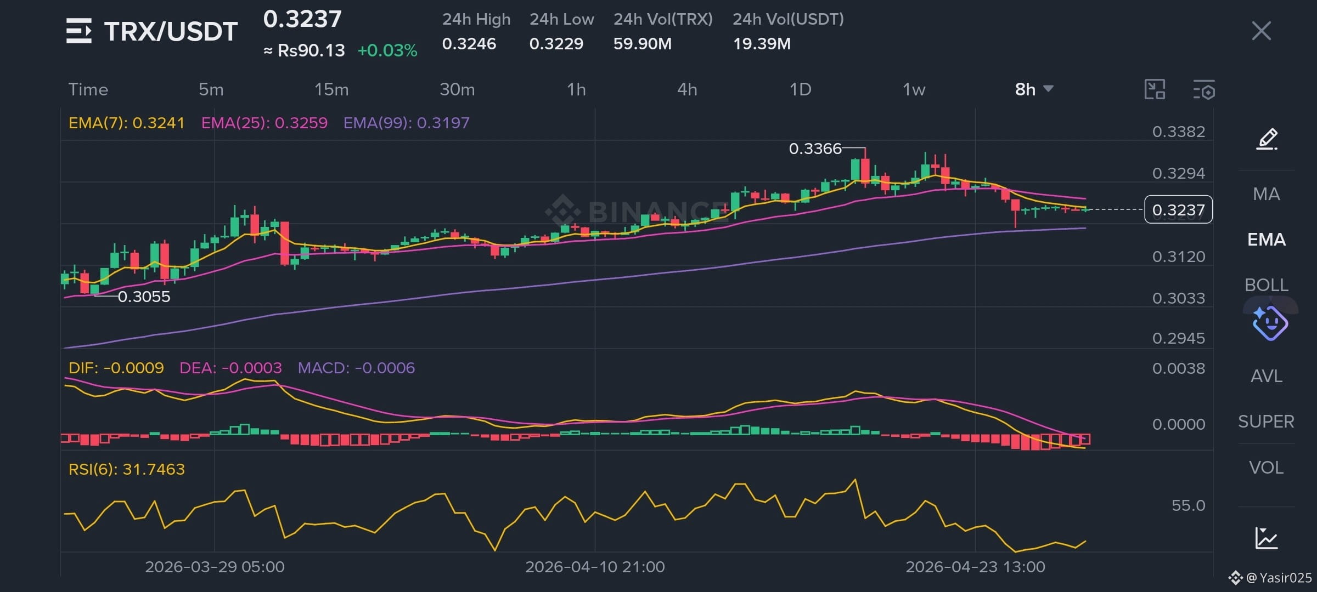The height and width of the screenshot is (592, 1317).
Task: Select the 4h interval
Action: (687, 89)
